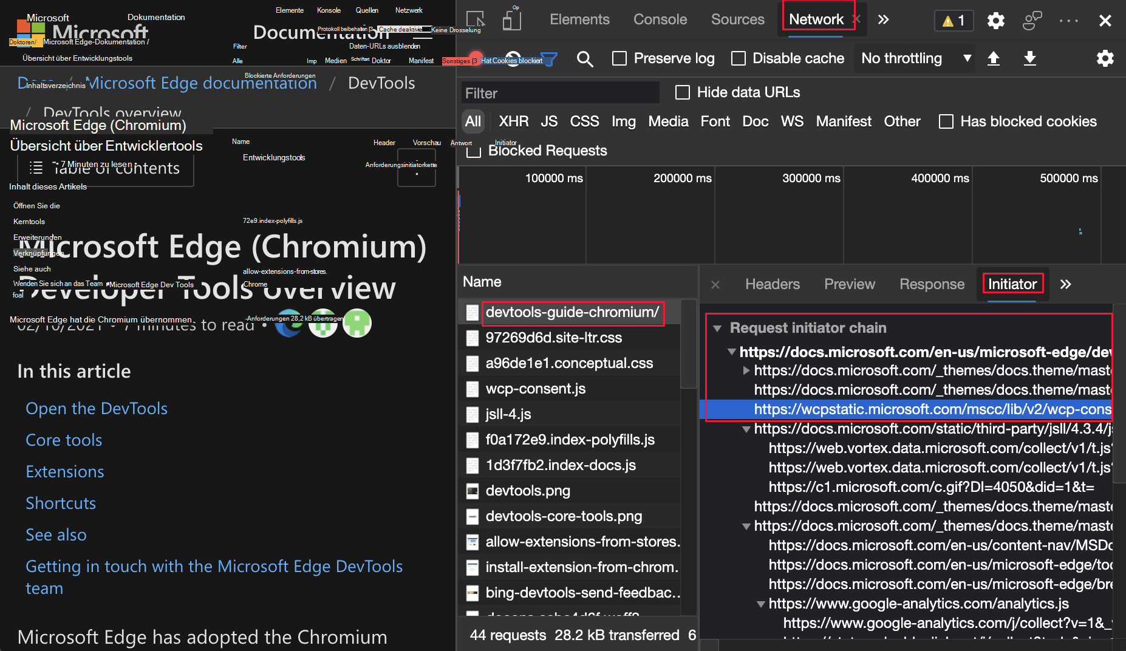Select the wcp-consent.js request row
Screen dimensions: 1126x651
pos(535,389)
